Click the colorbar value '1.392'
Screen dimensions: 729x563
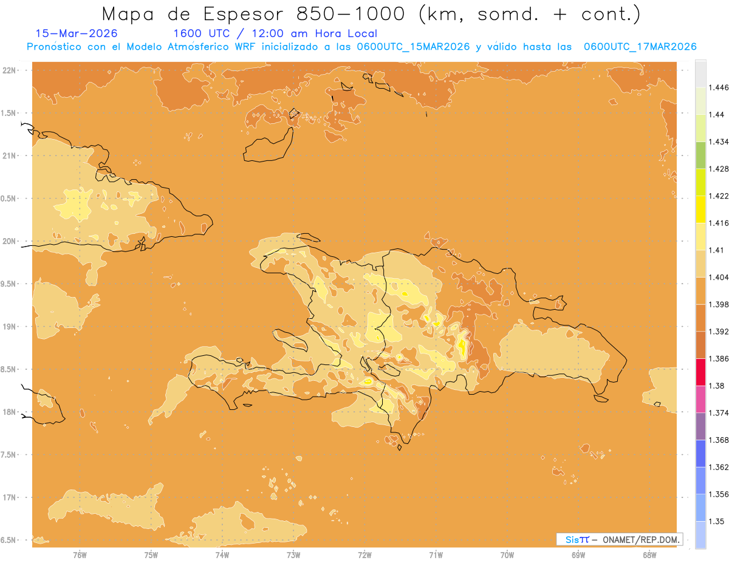pyautogui.click(x=719, y=332)
